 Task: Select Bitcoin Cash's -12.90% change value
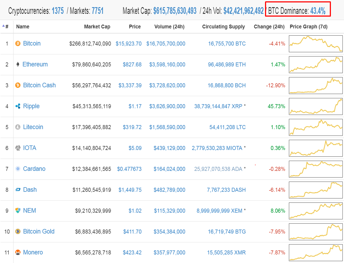click(x=276, y=85)
